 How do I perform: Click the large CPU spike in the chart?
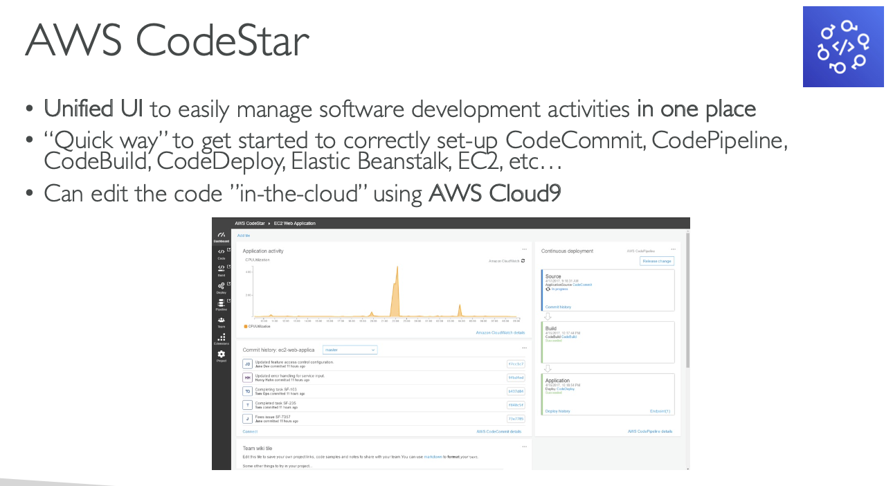click(x=396, y=294)
